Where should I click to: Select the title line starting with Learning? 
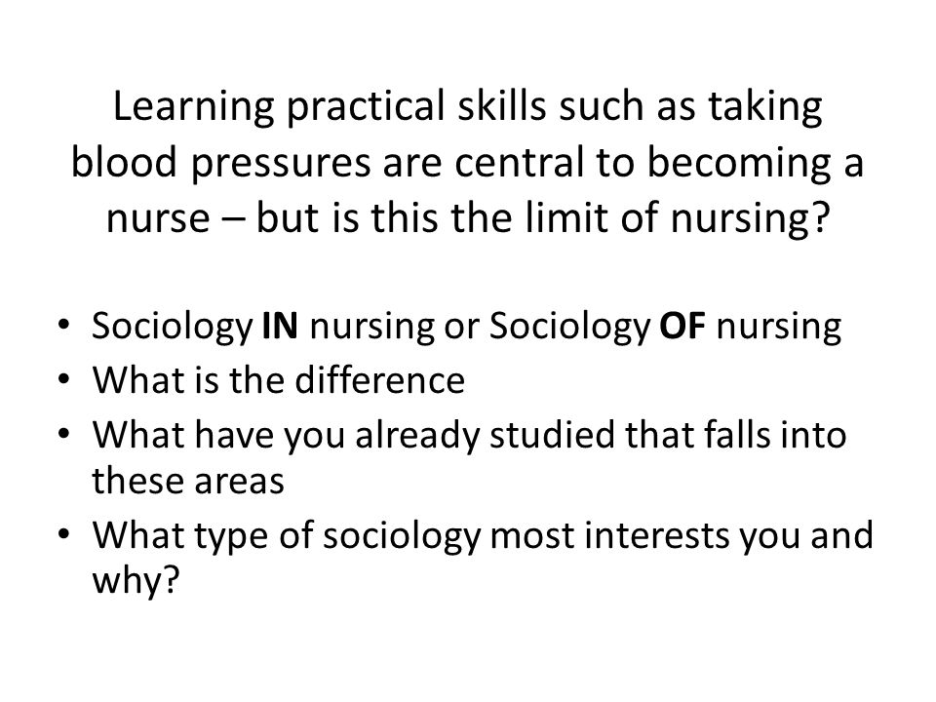467,107
